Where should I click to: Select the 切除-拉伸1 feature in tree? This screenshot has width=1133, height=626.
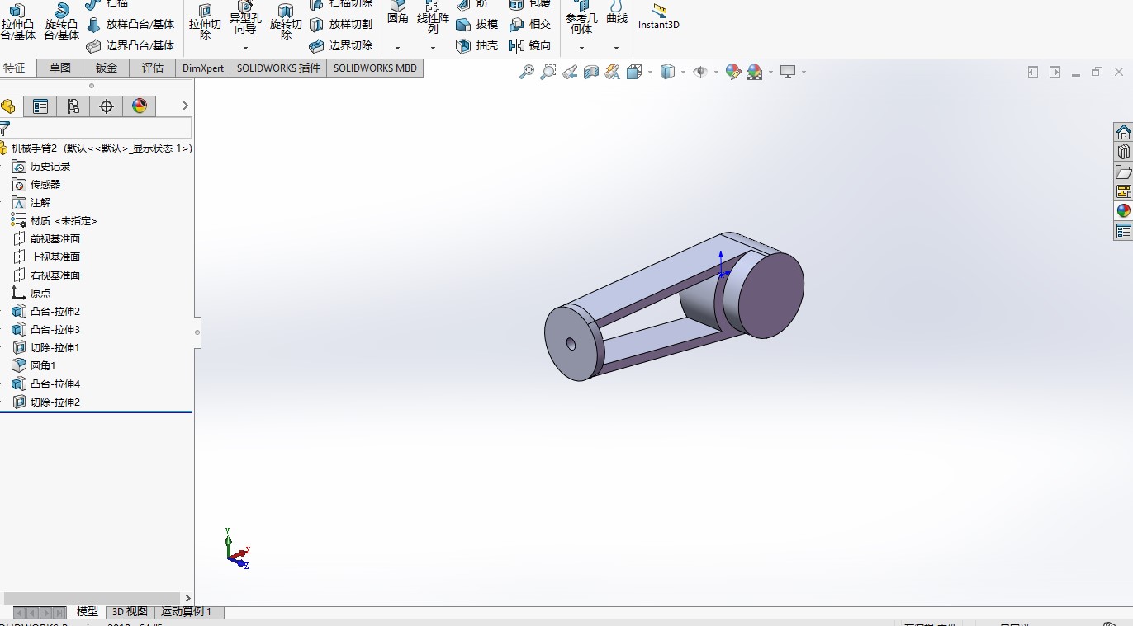pyautogui.click(x=45, y=348)
